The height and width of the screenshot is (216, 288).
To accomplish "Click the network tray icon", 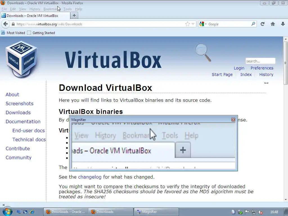I will point(253,212).
